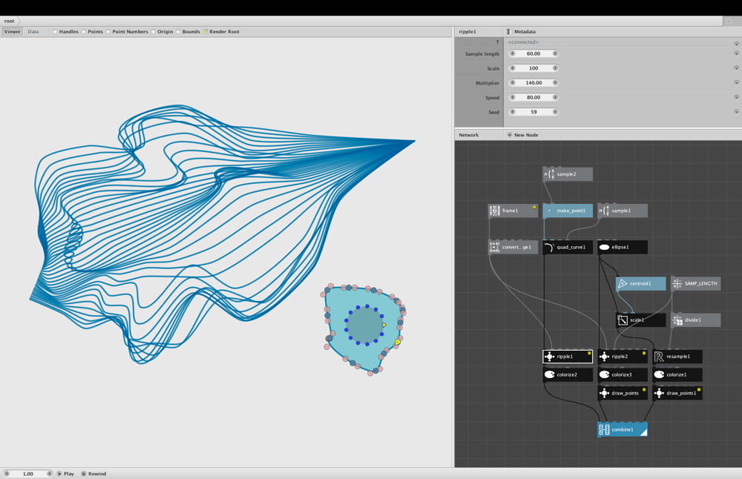Increase Multiplier with right arrow
Viewport: 742px width, 479px height.
coord(555,83)
